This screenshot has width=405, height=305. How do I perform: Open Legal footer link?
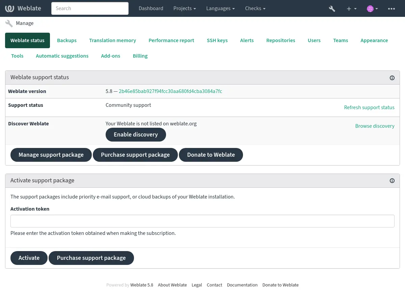pos(197,285)
